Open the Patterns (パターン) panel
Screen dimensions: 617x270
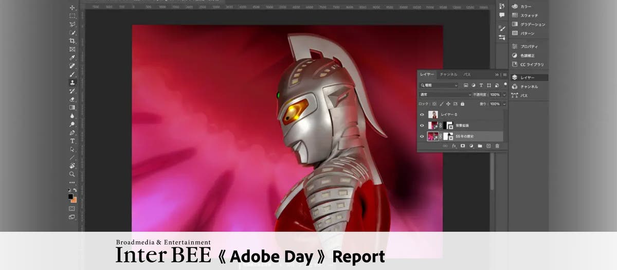[x=523, y=33]
